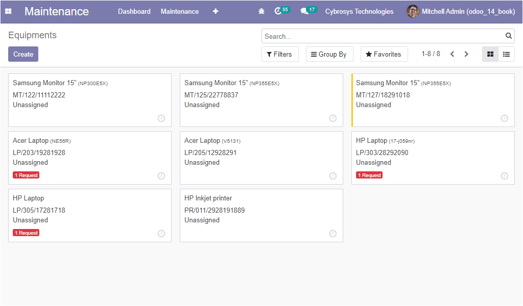
Task: Open Acer Laptop (V5131) card title
Action: 212,141
